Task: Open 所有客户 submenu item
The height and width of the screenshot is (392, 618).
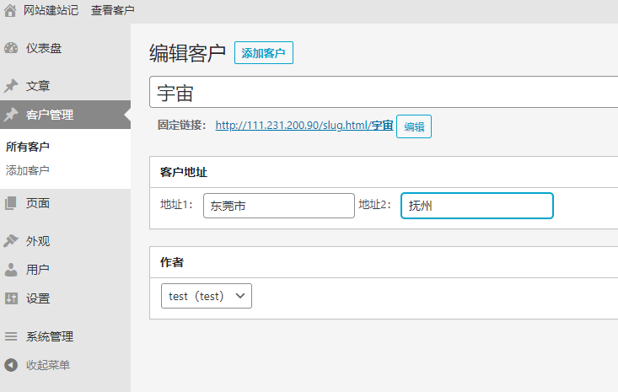Action: click(x=28, y=147)
